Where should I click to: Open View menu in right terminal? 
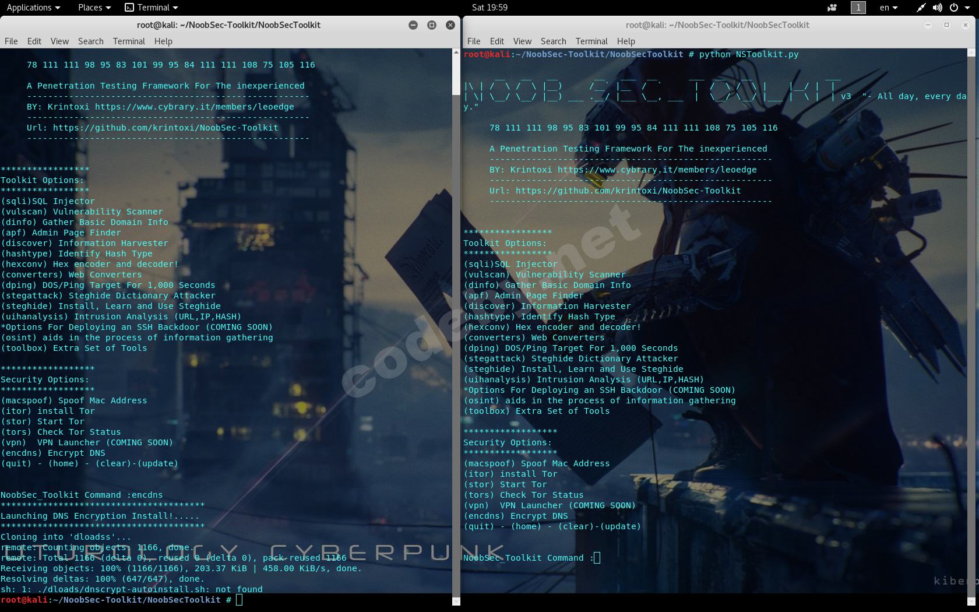point(522,41)
